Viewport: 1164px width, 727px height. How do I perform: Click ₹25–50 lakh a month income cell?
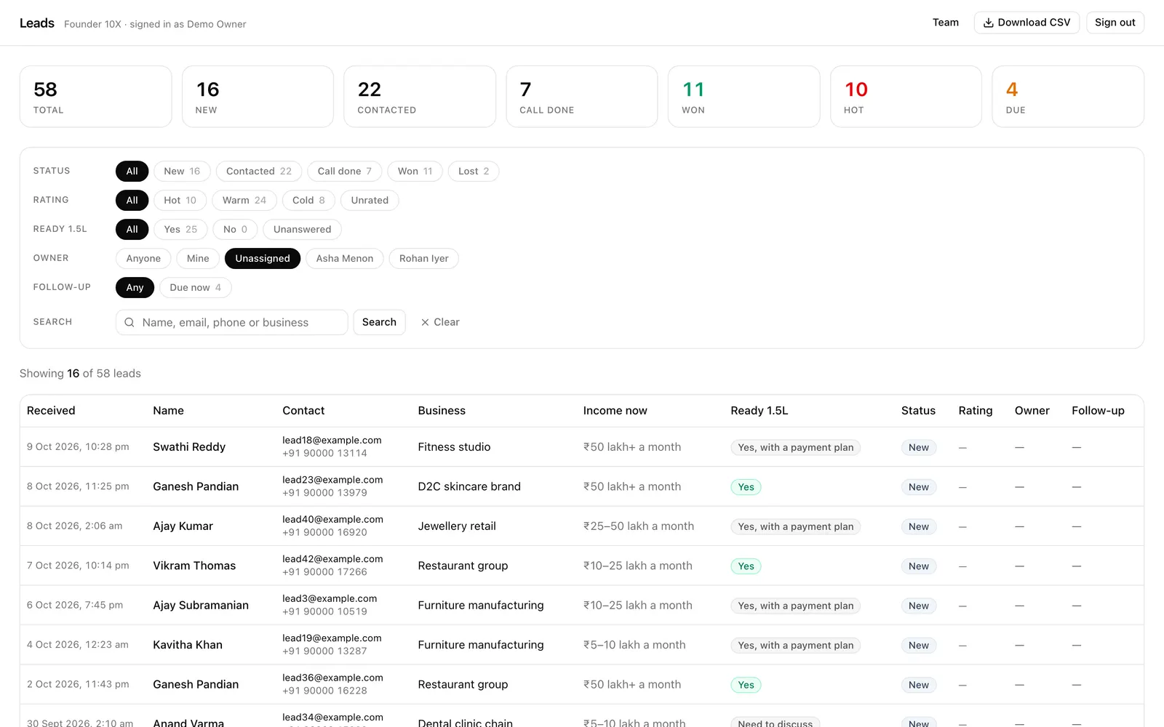pos(639,526)
